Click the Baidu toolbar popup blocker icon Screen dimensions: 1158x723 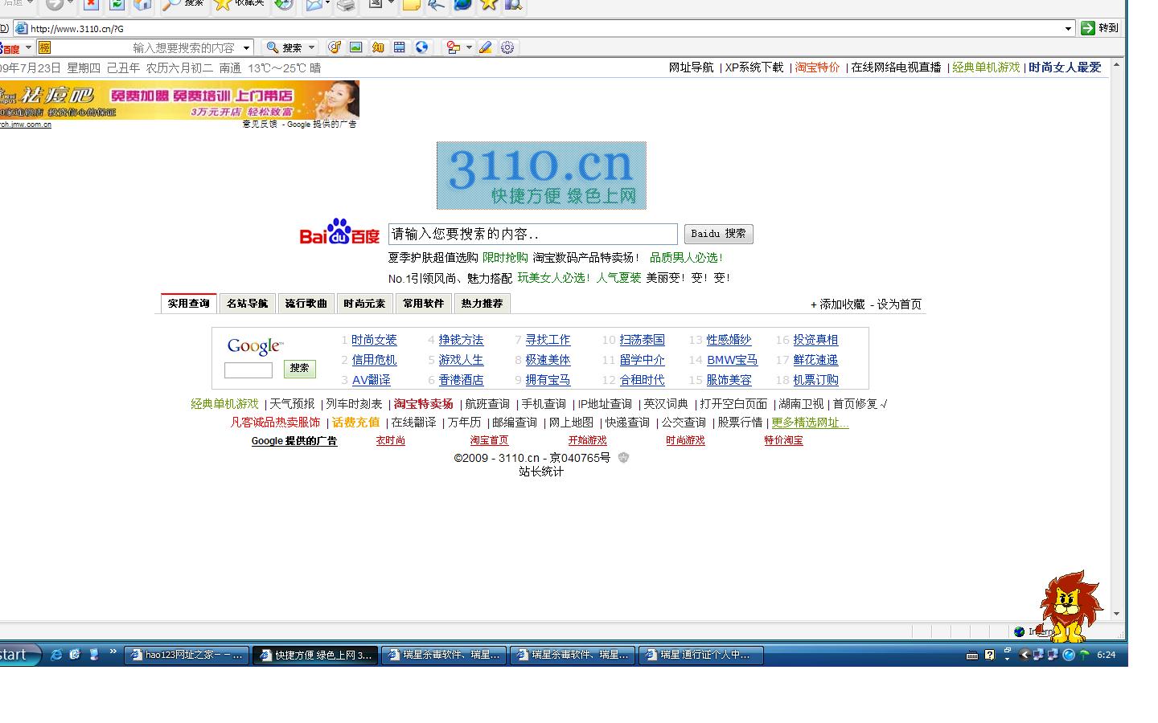click(x=453, y=47)
